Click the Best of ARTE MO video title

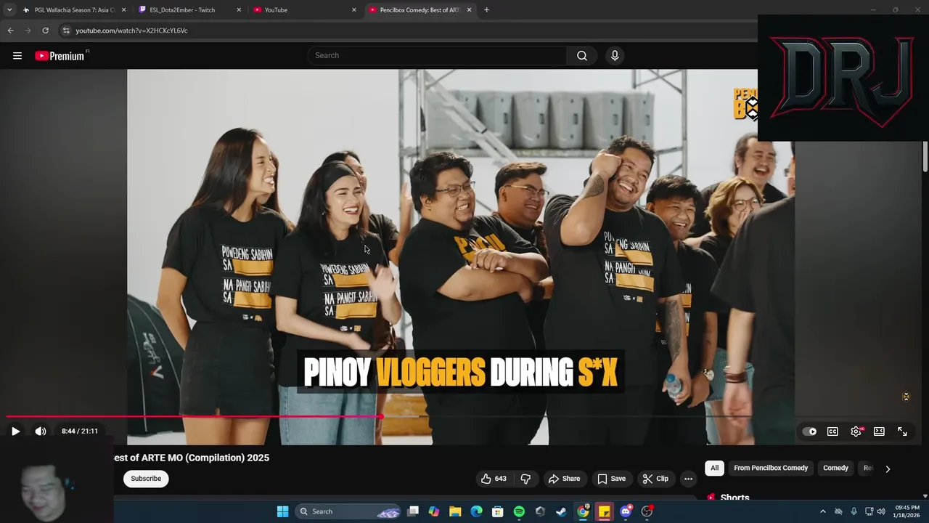click(x=192, y=458)
